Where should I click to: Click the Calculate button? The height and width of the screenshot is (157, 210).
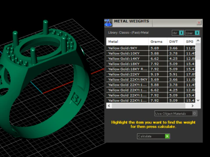154,136
